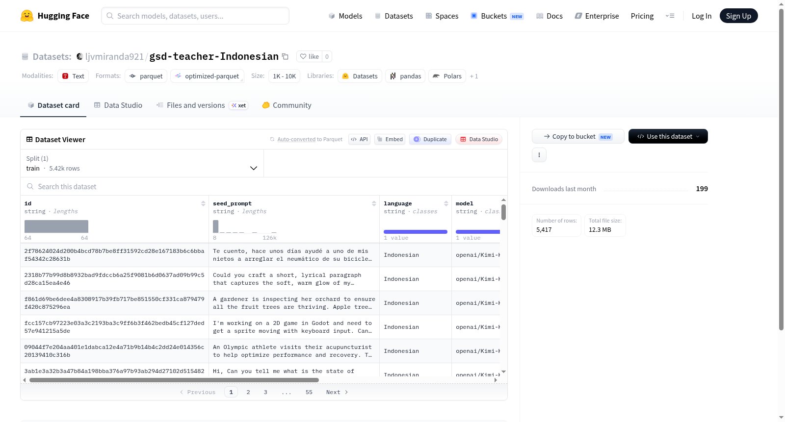Click the seed_prompt histogram first bar
Screen dimensions: 785x422
215,226
